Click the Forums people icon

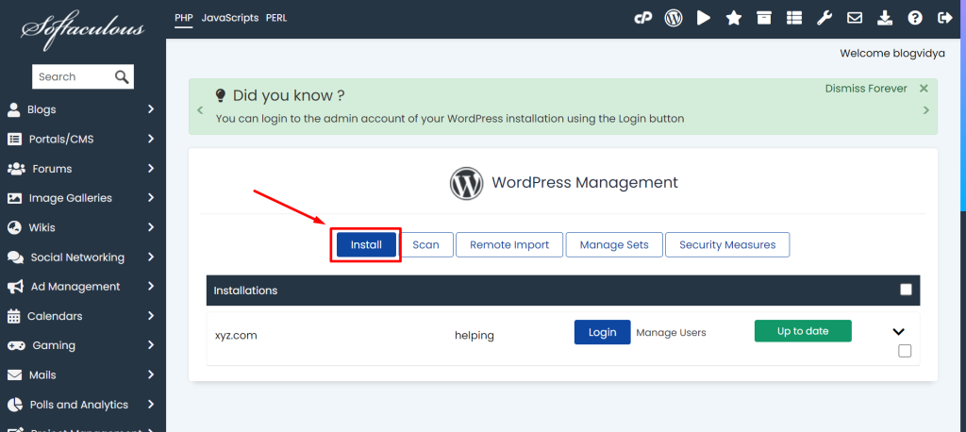(x=16, y=169)
